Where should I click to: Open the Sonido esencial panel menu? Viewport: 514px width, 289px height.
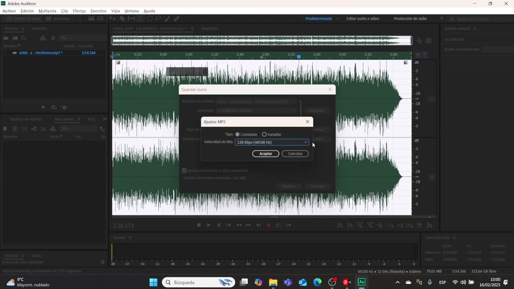pyautogui.click(x=475, y=28)
